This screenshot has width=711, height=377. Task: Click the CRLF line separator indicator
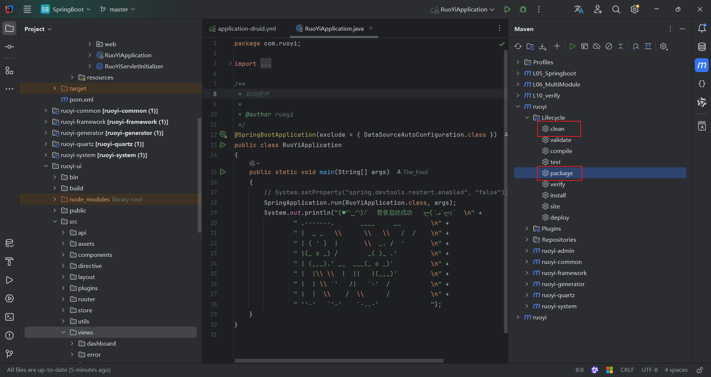627,370
